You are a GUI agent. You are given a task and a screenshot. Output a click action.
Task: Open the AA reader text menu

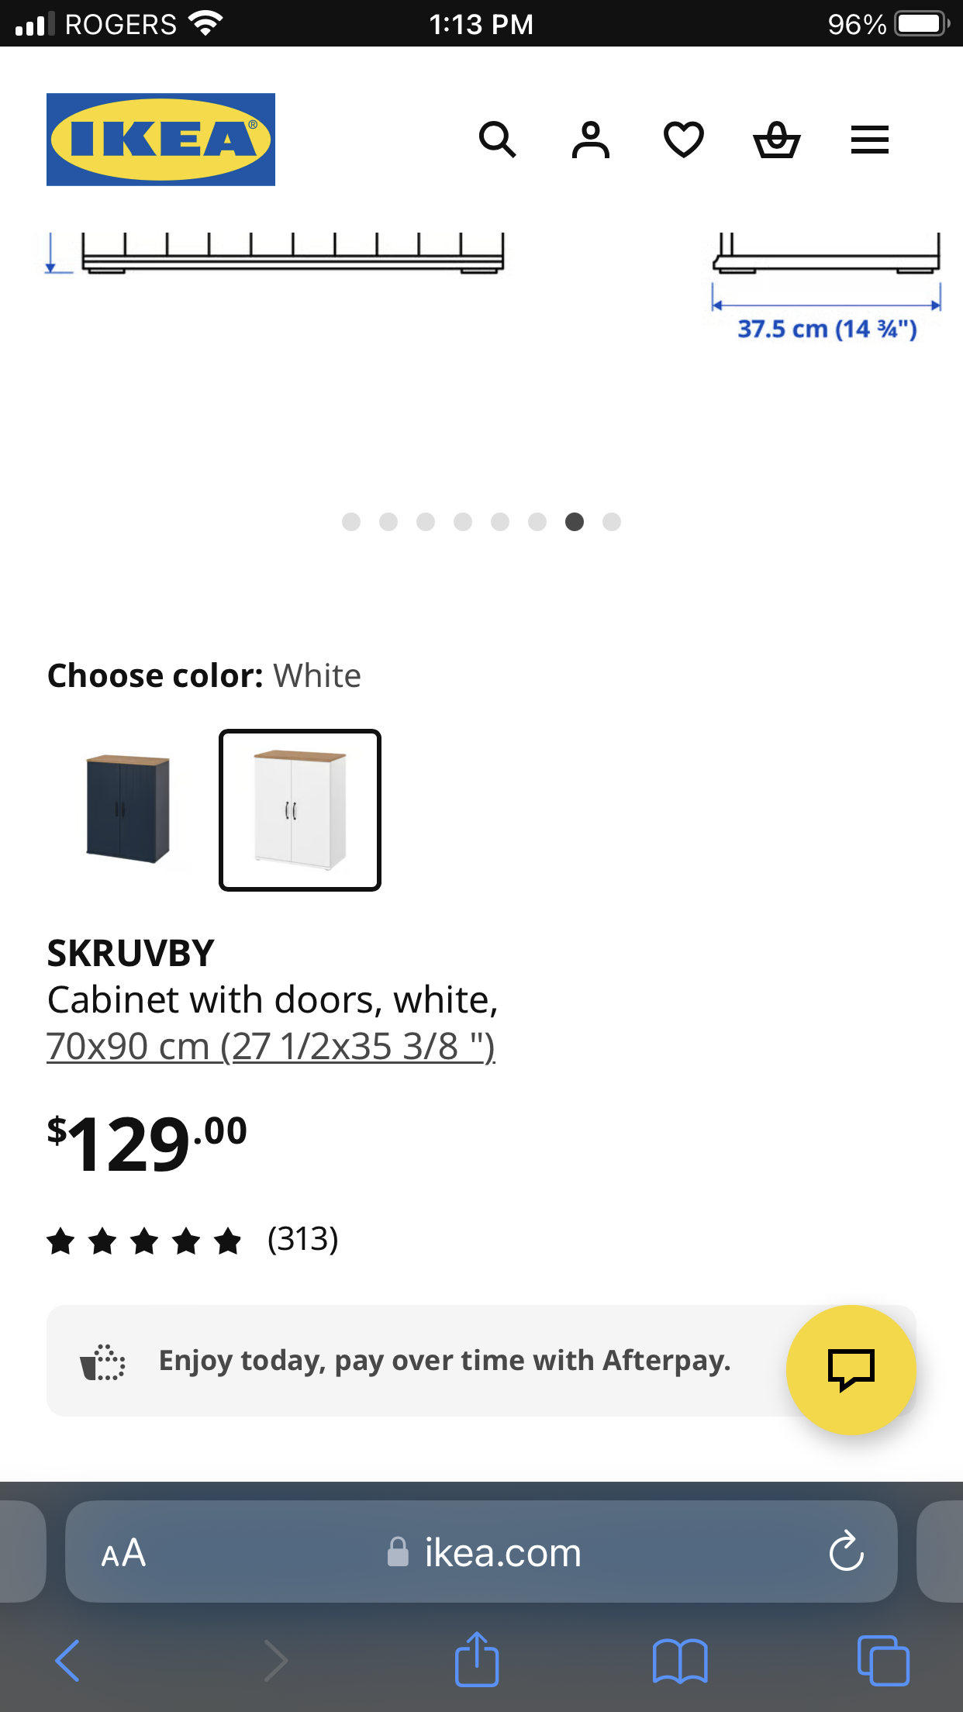pyautogui.click(x=123, y=1553)
